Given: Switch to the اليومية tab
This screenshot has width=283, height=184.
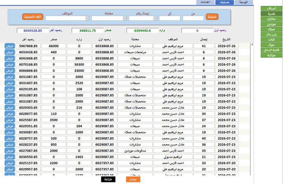Looking at the screenshot, I should tap(243, 2).
